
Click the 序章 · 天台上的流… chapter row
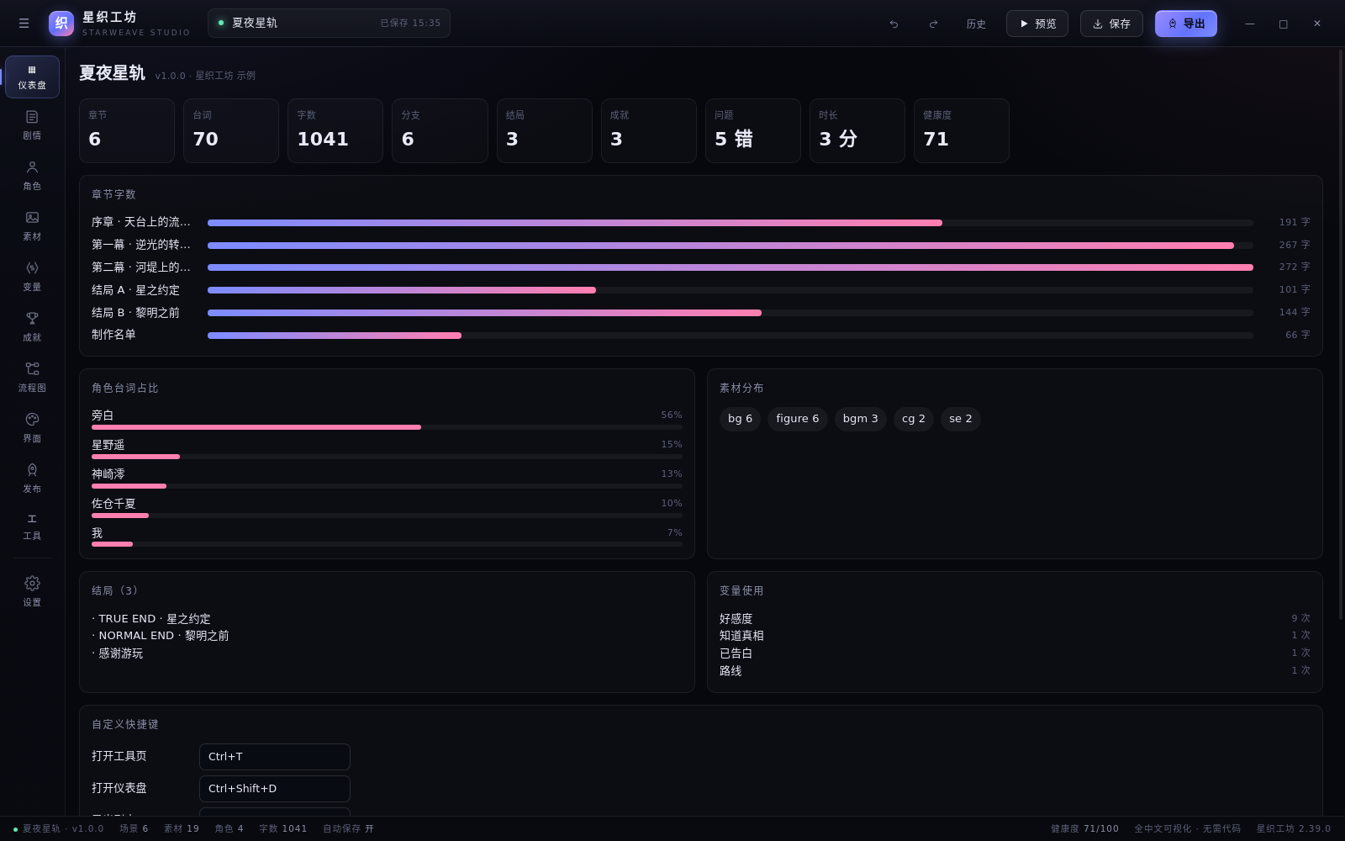701,222
